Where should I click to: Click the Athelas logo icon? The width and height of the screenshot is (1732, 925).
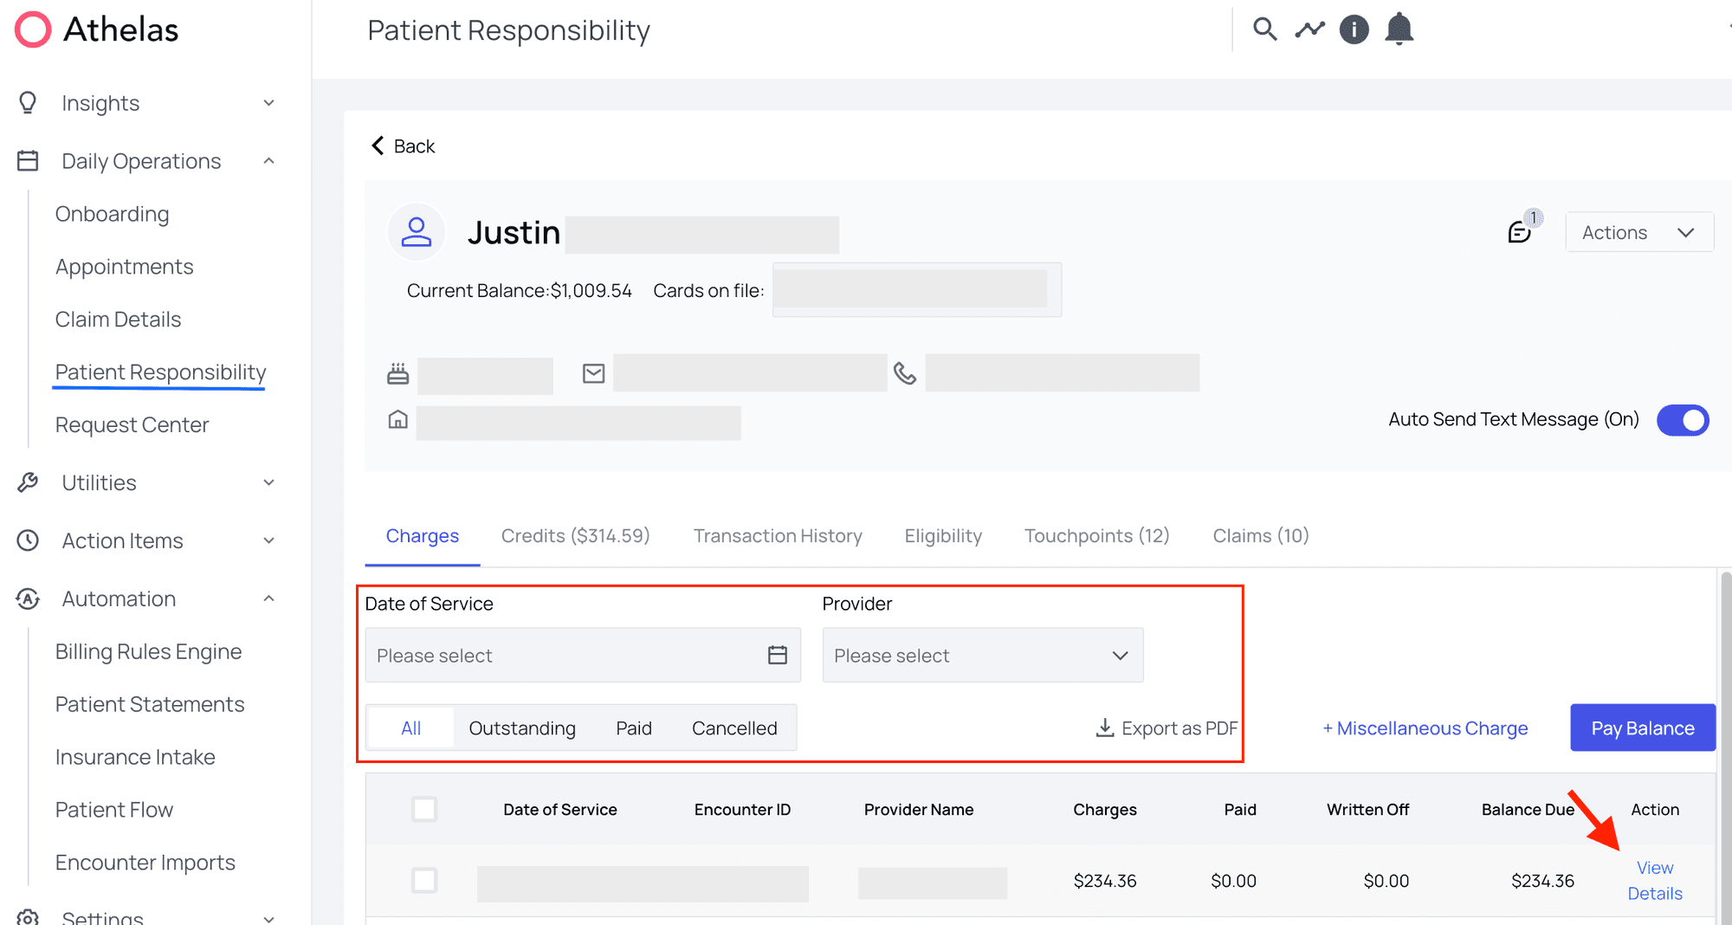pyautogui.click(x=33, y=29)
